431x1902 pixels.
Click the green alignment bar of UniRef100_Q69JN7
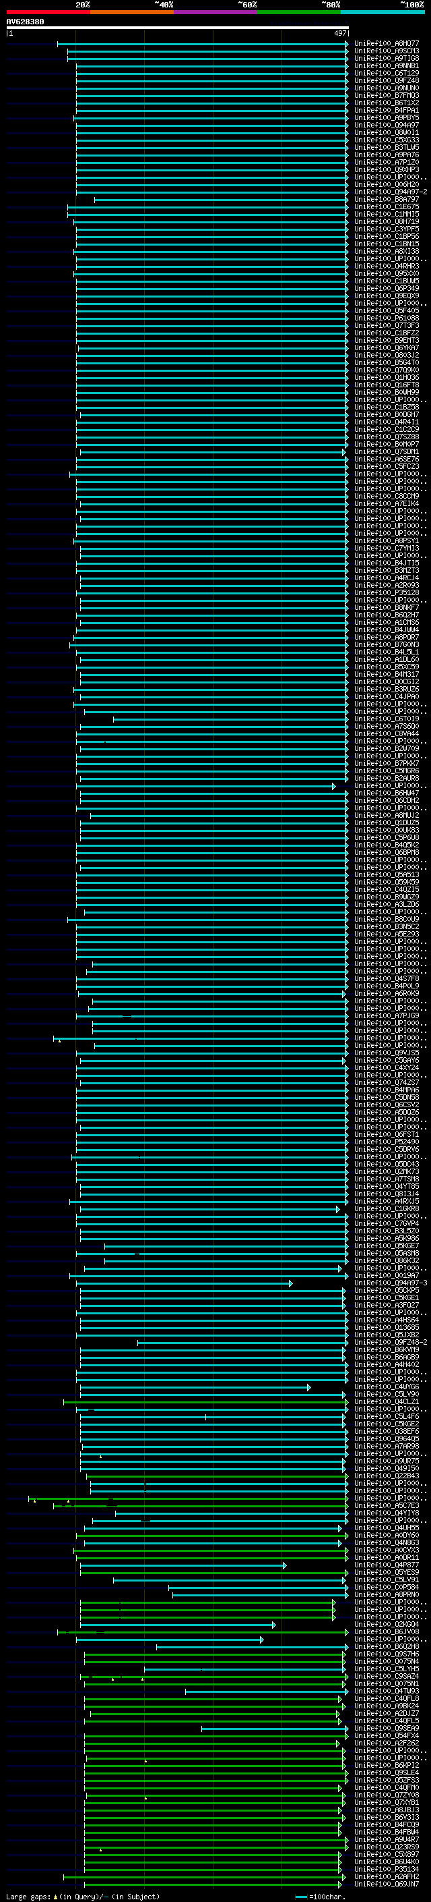[213, 1884]
